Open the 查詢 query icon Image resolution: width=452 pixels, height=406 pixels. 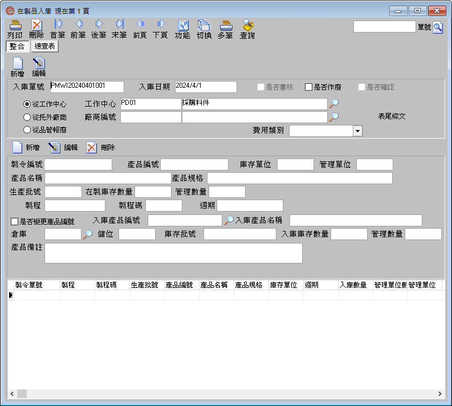tap(247, 25)
